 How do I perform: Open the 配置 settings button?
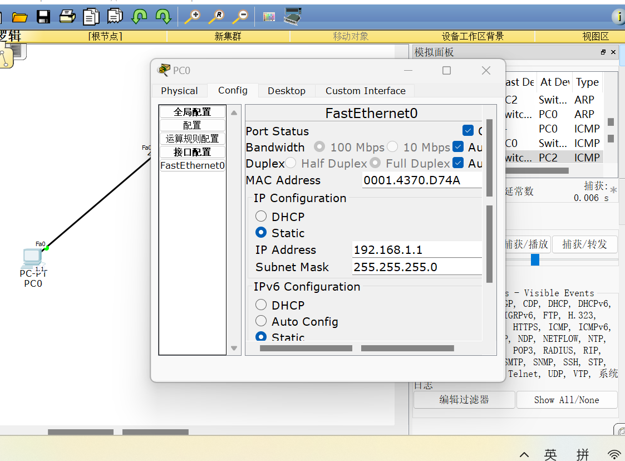tap(193, 125)
